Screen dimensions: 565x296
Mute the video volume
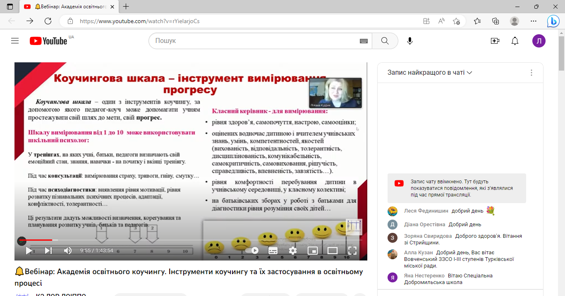pyautogui.click(x=68, y=250)
